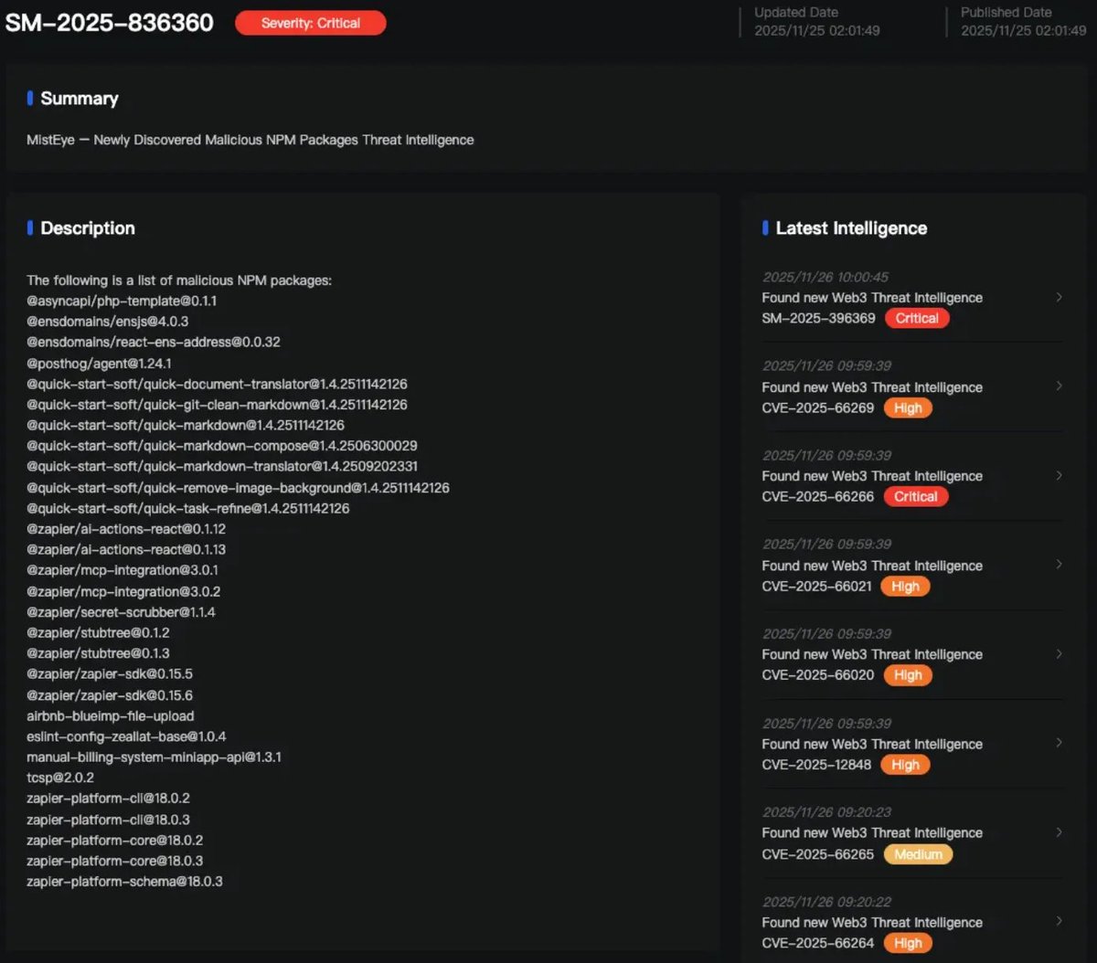The image size is (1097, 963).
Task: Click the Severity: Critical badge near the title
Action: [x=310, y=23]
